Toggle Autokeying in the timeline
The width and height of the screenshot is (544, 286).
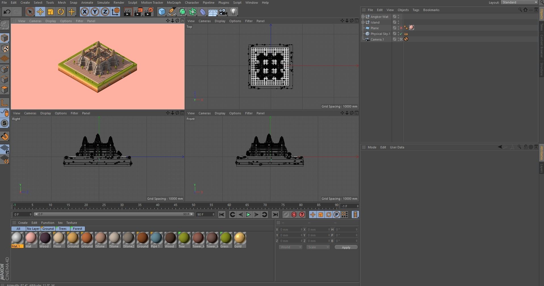coord(294,214)
